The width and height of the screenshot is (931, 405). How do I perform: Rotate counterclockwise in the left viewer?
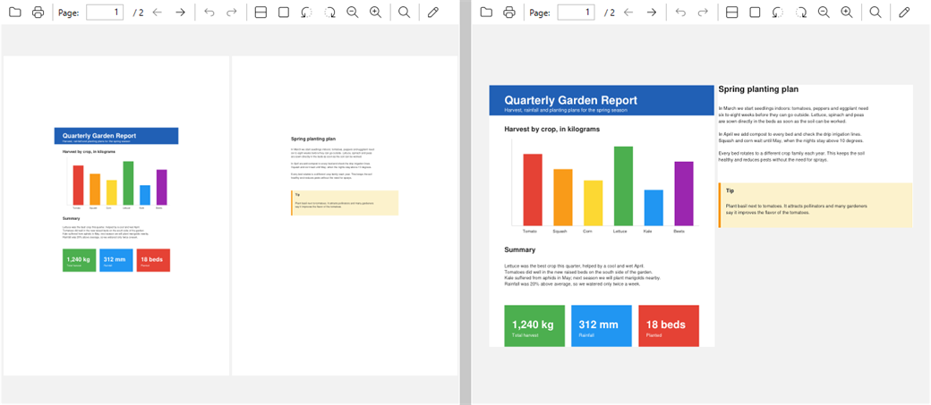coord(306,13)
